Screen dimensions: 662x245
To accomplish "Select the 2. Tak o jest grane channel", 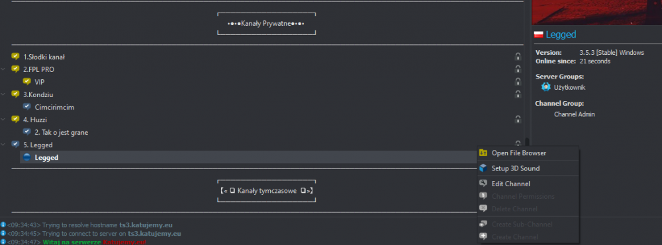I will (61, 132).
